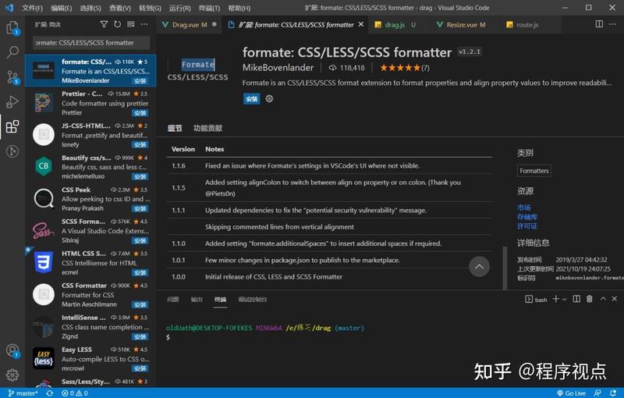Filter extensions with the funnel icon
Screen dimensions: 624x398
pos(104,24)
